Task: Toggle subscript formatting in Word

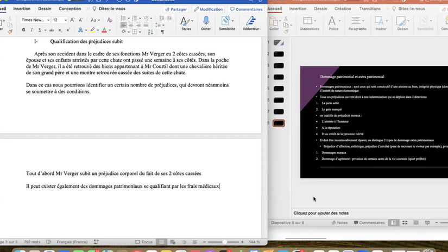Action: pyautogui.click(x=60, y=30)
